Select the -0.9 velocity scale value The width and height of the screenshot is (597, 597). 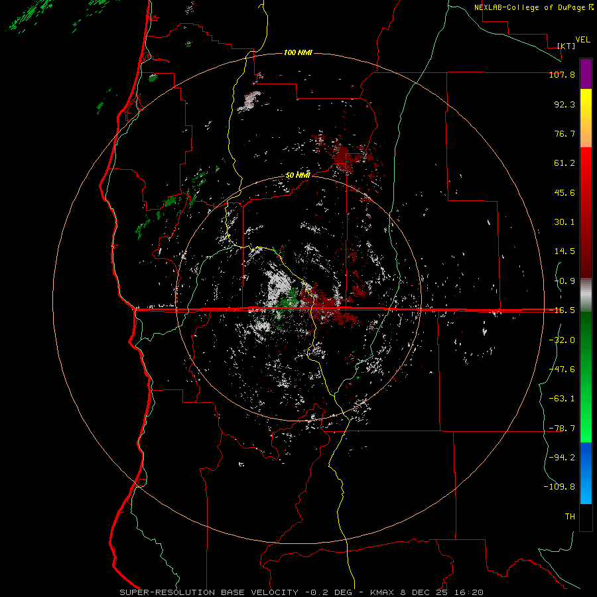[x=564, y=281]
